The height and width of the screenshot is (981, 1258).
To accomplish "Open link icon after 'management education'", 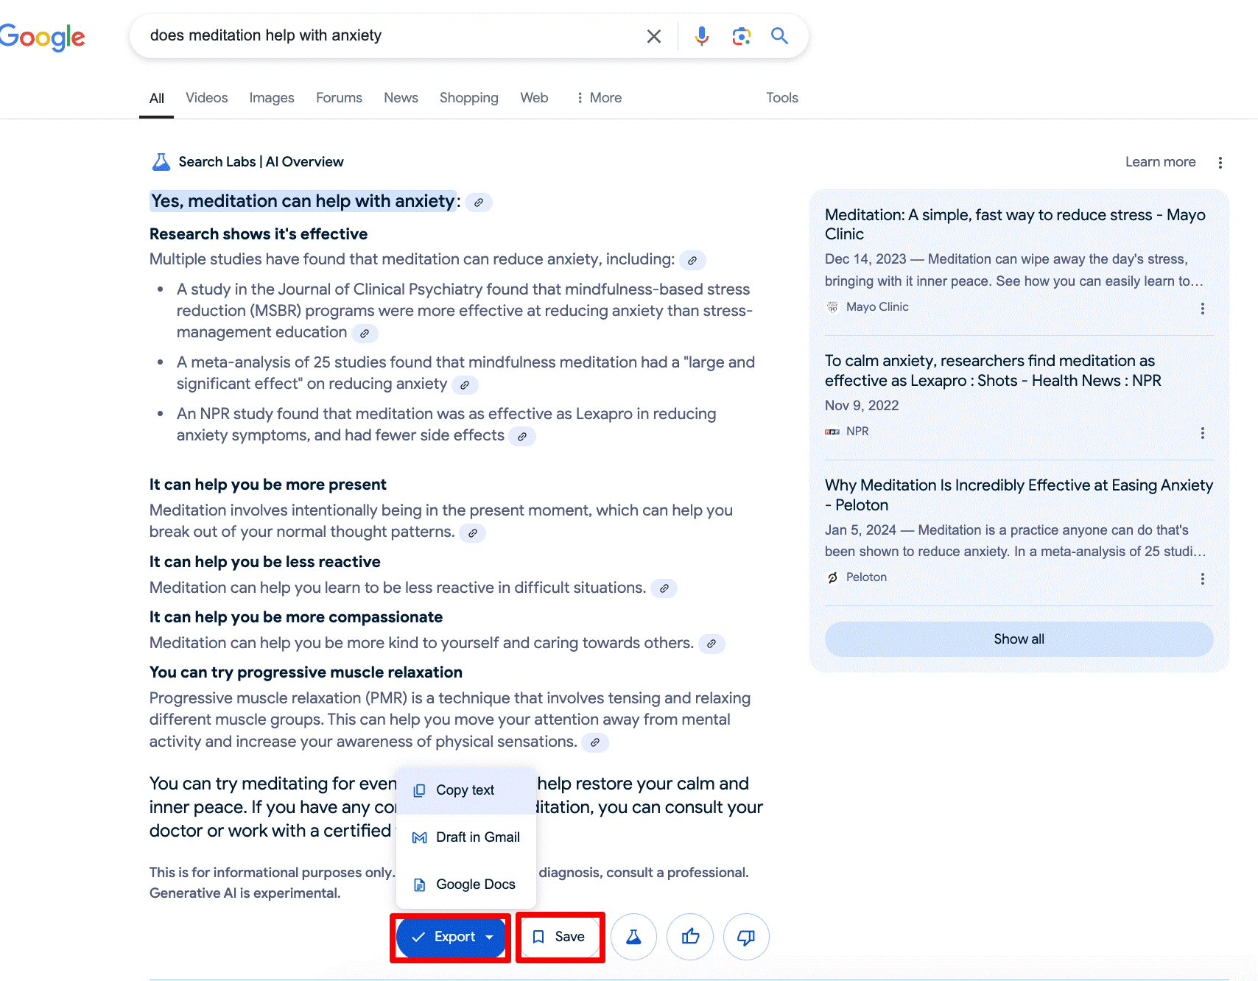I will click(365, 334).
